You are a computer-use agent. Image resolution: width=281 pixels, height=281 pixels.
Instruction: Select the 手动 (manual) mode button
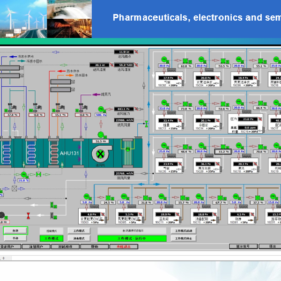point(15,238)
